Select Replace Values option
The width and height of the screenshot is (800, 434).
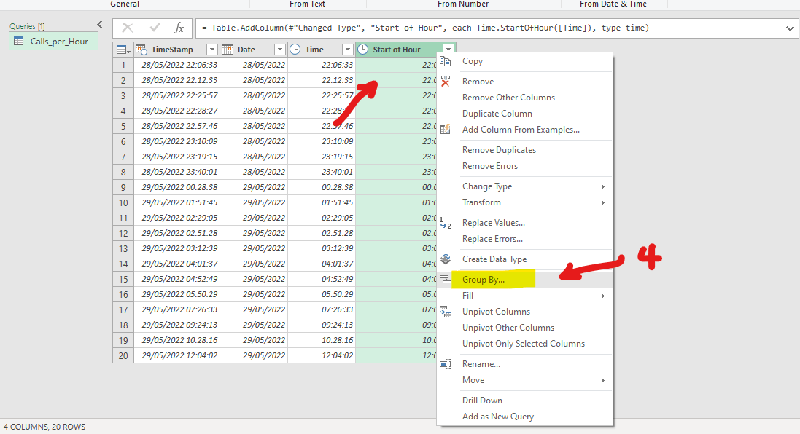click(x=494, y=223)
